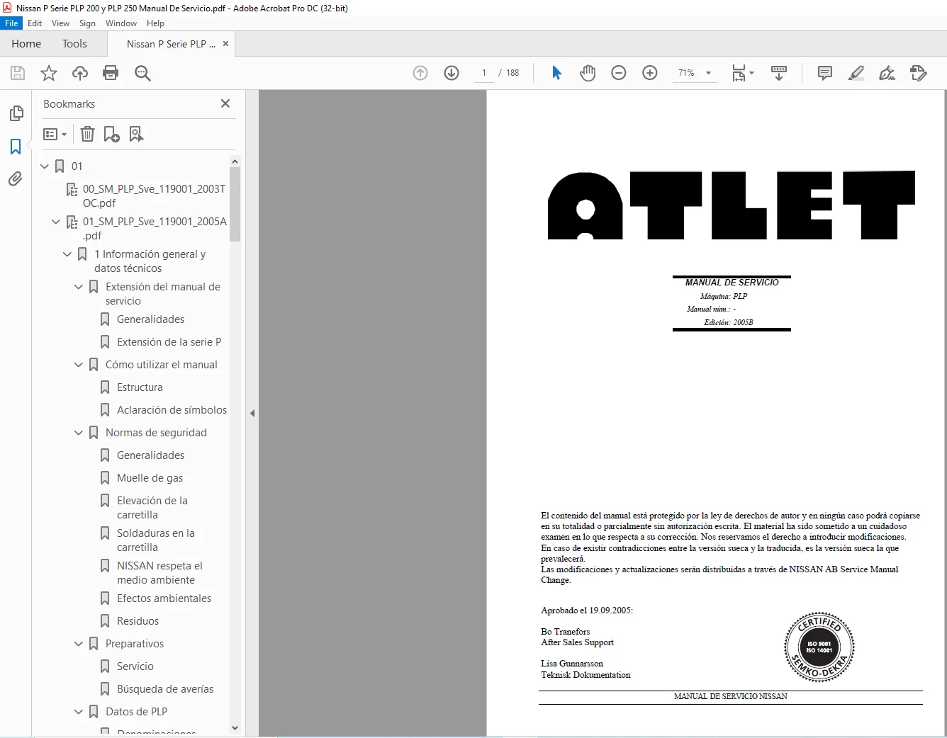This screenshot has width=947, height=738.
Task: Select the 'Muelle de gas' bookmark
Action: tap(150, 478)
